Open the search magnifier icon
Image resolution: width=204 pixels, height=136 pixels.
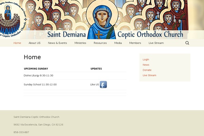coord(187,43)
